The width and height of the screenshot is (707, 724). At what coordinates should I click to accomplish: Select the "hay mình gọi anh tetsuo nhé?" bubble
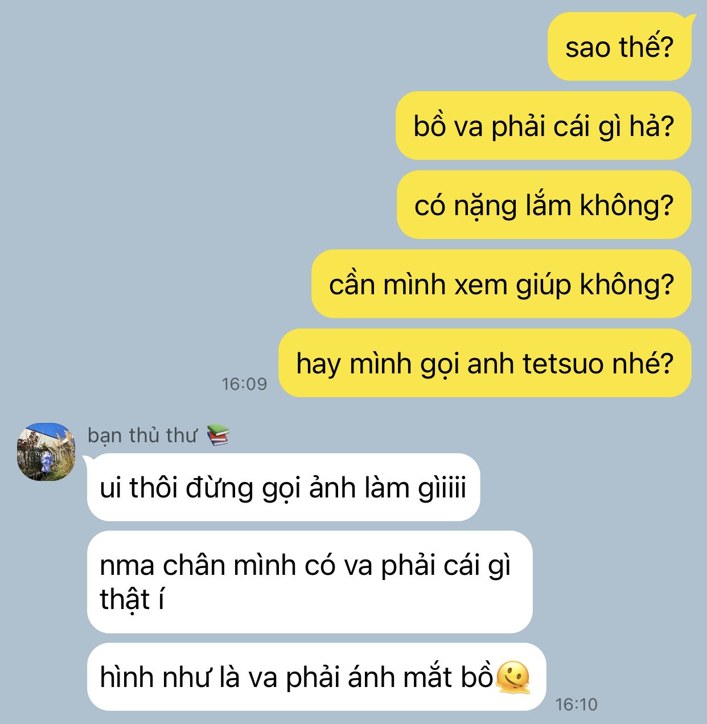(485, 363)
